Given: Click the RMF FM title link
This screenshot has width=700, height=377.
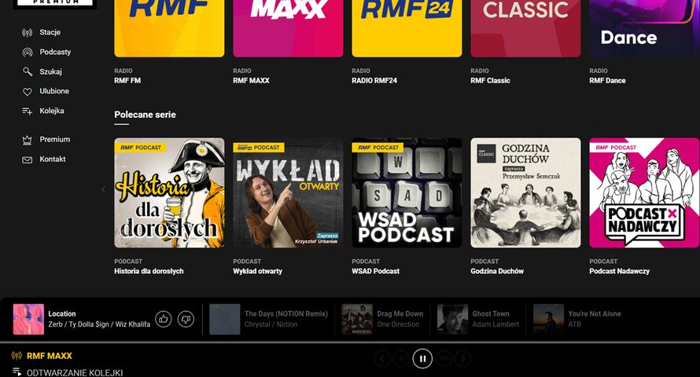Looking at the screenshot, I should [127, 81].
